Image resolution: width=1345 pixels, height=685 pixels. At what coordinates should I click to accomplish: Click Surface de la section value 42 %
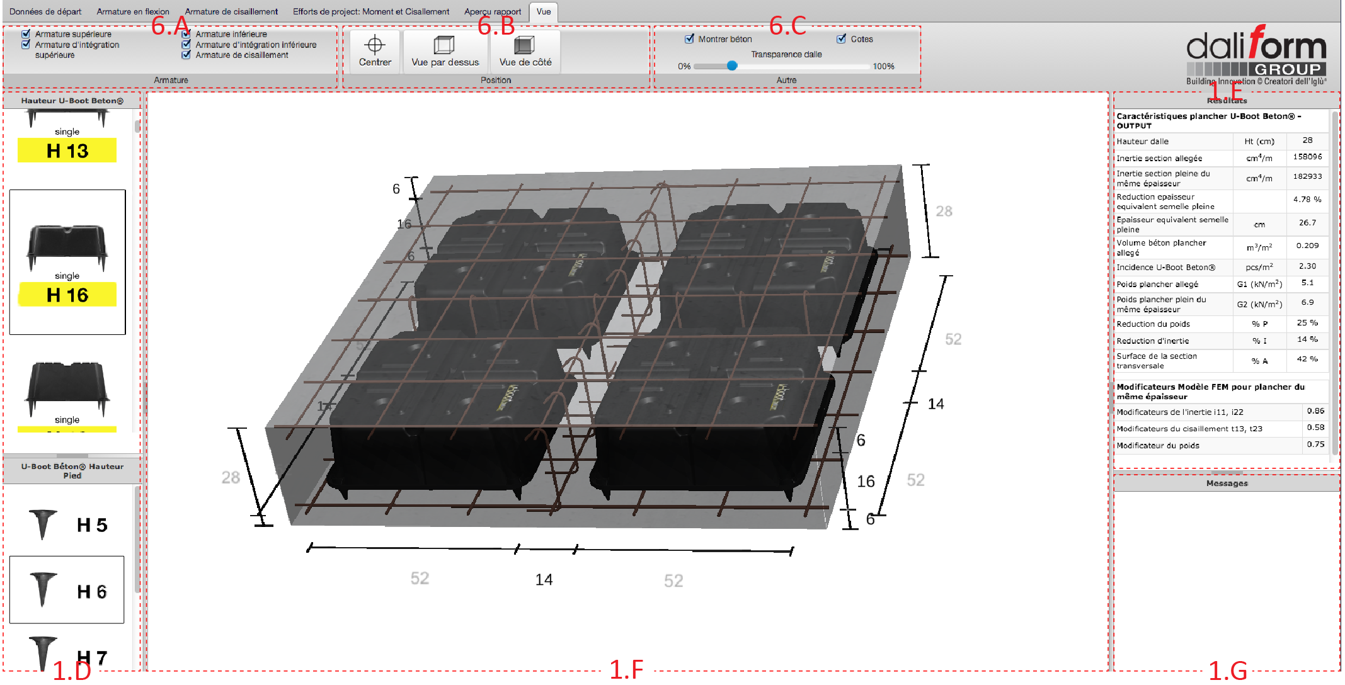[1308, 359]
